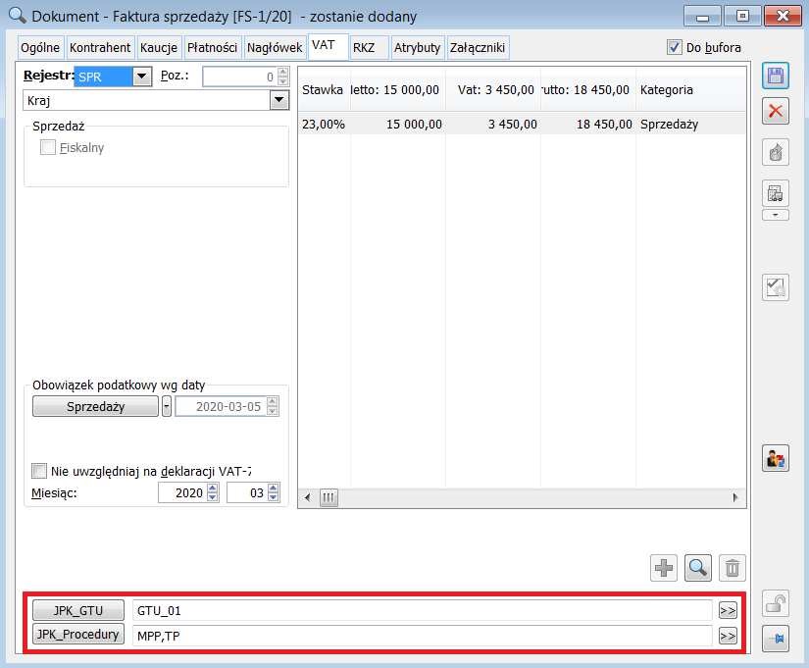Click the year 2020 spinner arrows

coord(213,492)
